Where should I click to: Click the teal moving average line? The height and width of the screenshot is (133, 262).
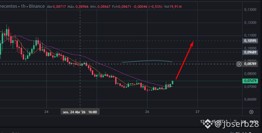coord(147,61)
